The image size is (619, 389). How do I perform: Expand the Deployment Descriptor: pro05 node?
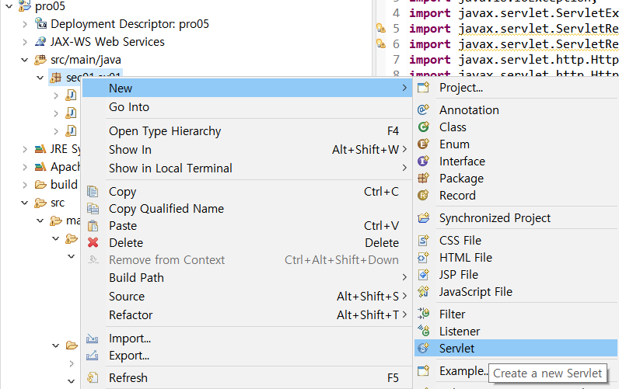(x=25, y=24)
